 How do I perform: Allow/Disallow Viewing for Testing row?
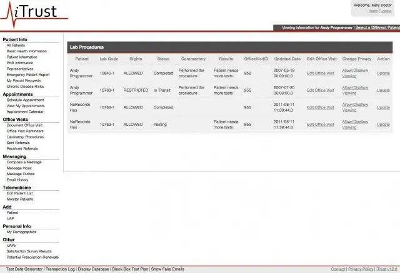(x=355, y=125)
